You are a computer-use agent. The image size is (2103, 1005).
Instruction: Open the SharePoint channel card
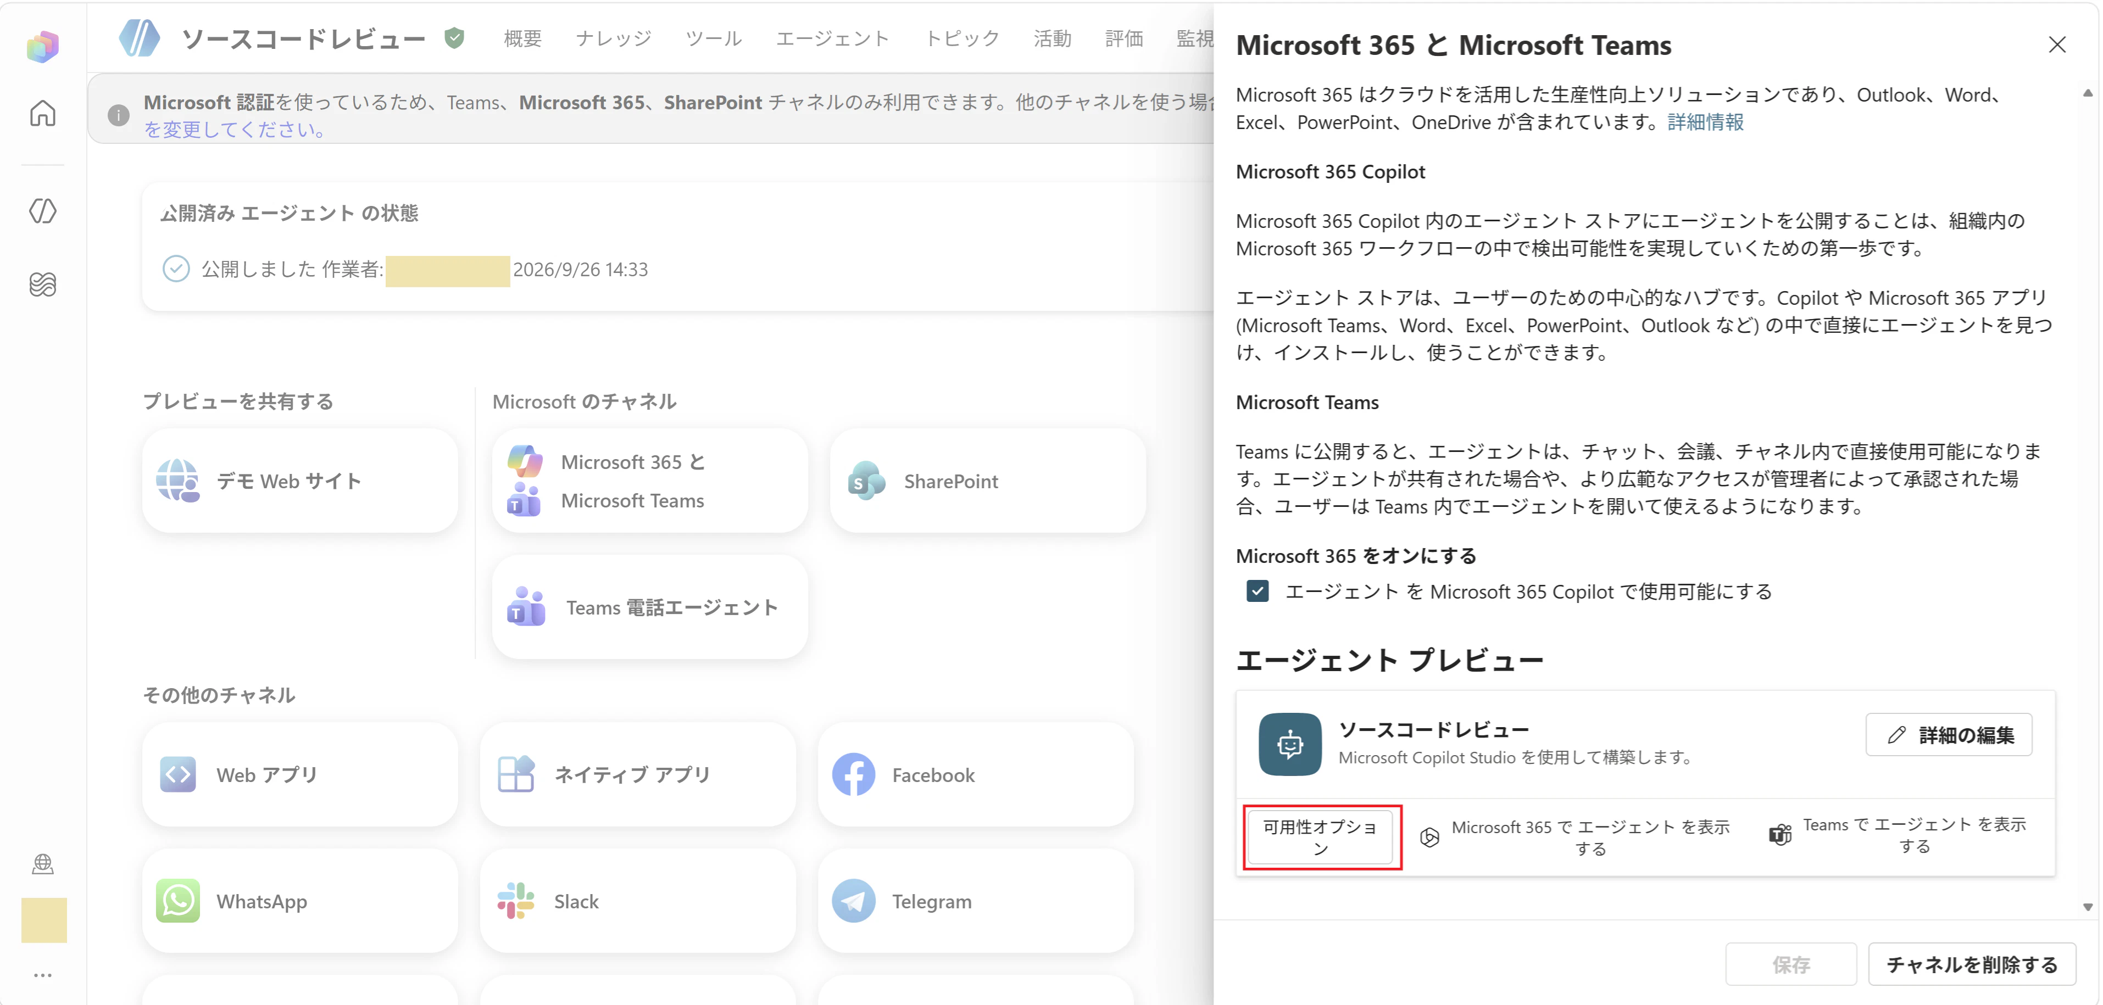988,481
